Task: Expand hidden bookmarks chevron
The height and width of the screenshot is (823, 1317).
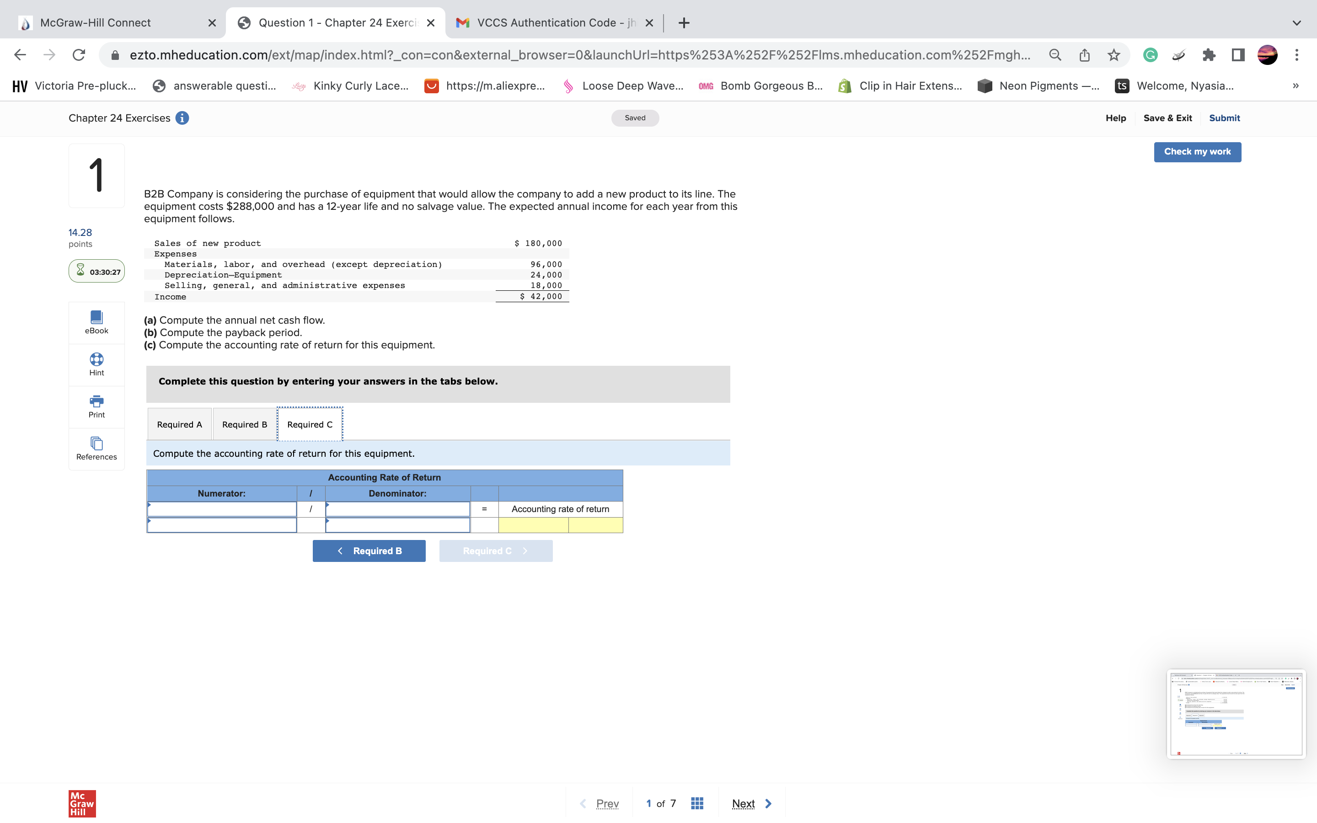Action: point(1295,86)
